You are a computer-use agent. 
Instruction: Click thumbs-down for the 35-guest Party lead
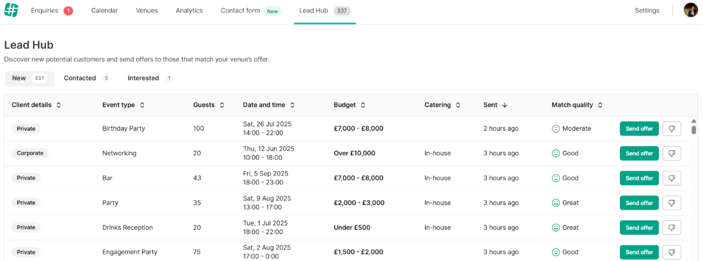[672, 203]
